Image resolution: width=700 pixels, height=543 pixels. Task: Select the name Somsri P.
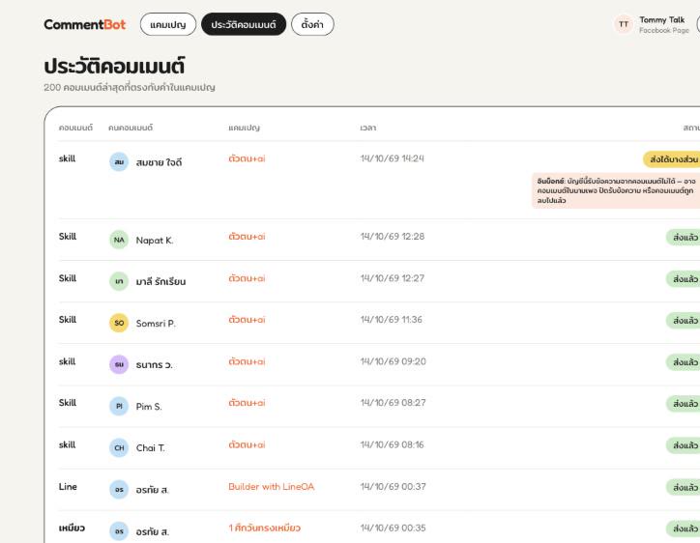coord(156,323)
